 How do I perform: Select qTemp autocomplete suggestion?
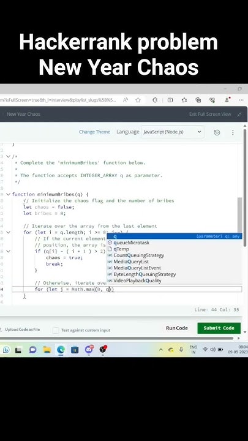175,249
